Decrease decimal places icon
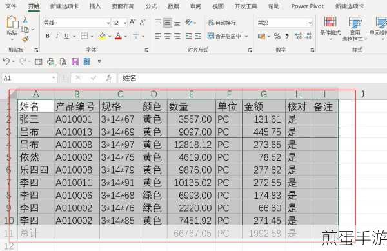 click(308, 36)
